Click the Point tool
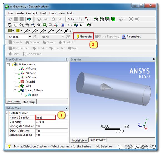This screenshot has height=154, width=161. point(14,54)
